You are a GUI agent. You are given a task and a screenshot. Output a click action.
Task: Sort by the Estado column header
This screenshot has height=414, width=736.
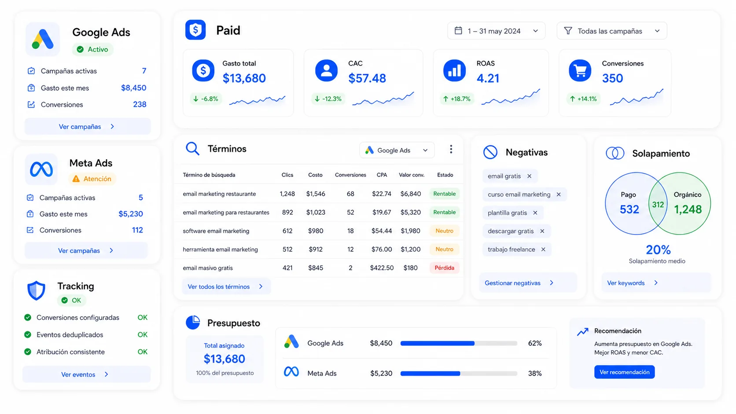(445, 175)
